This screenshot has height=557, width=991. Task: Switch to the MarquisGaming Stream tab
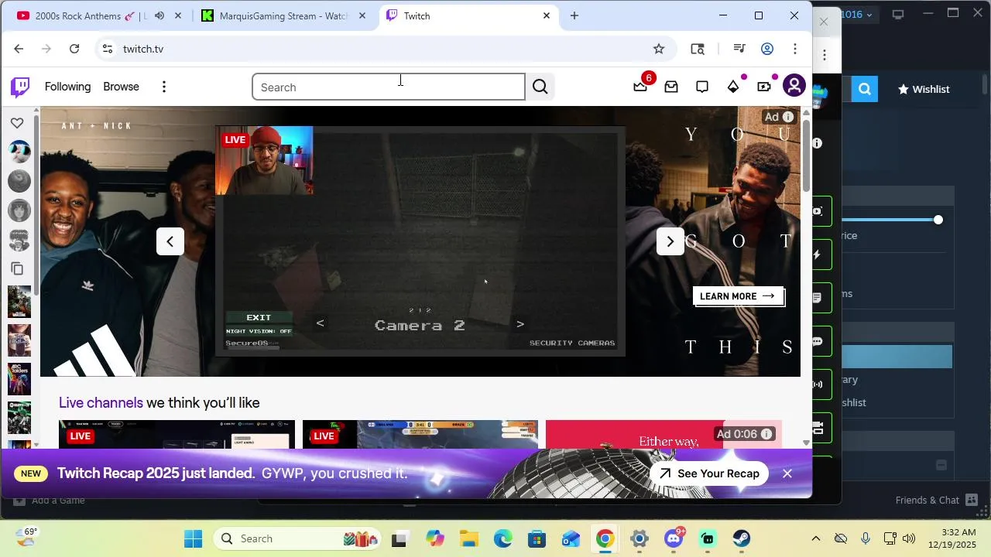click(283, 15)
